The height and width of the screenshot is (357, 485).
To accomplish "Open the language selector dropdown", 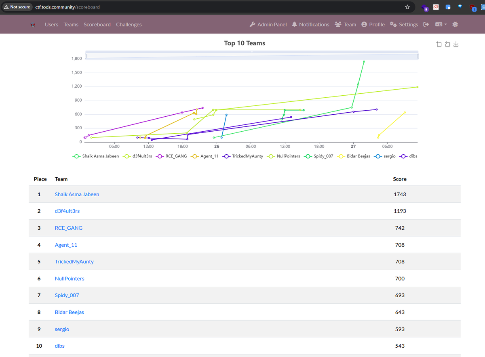I will tap(441, 25).
